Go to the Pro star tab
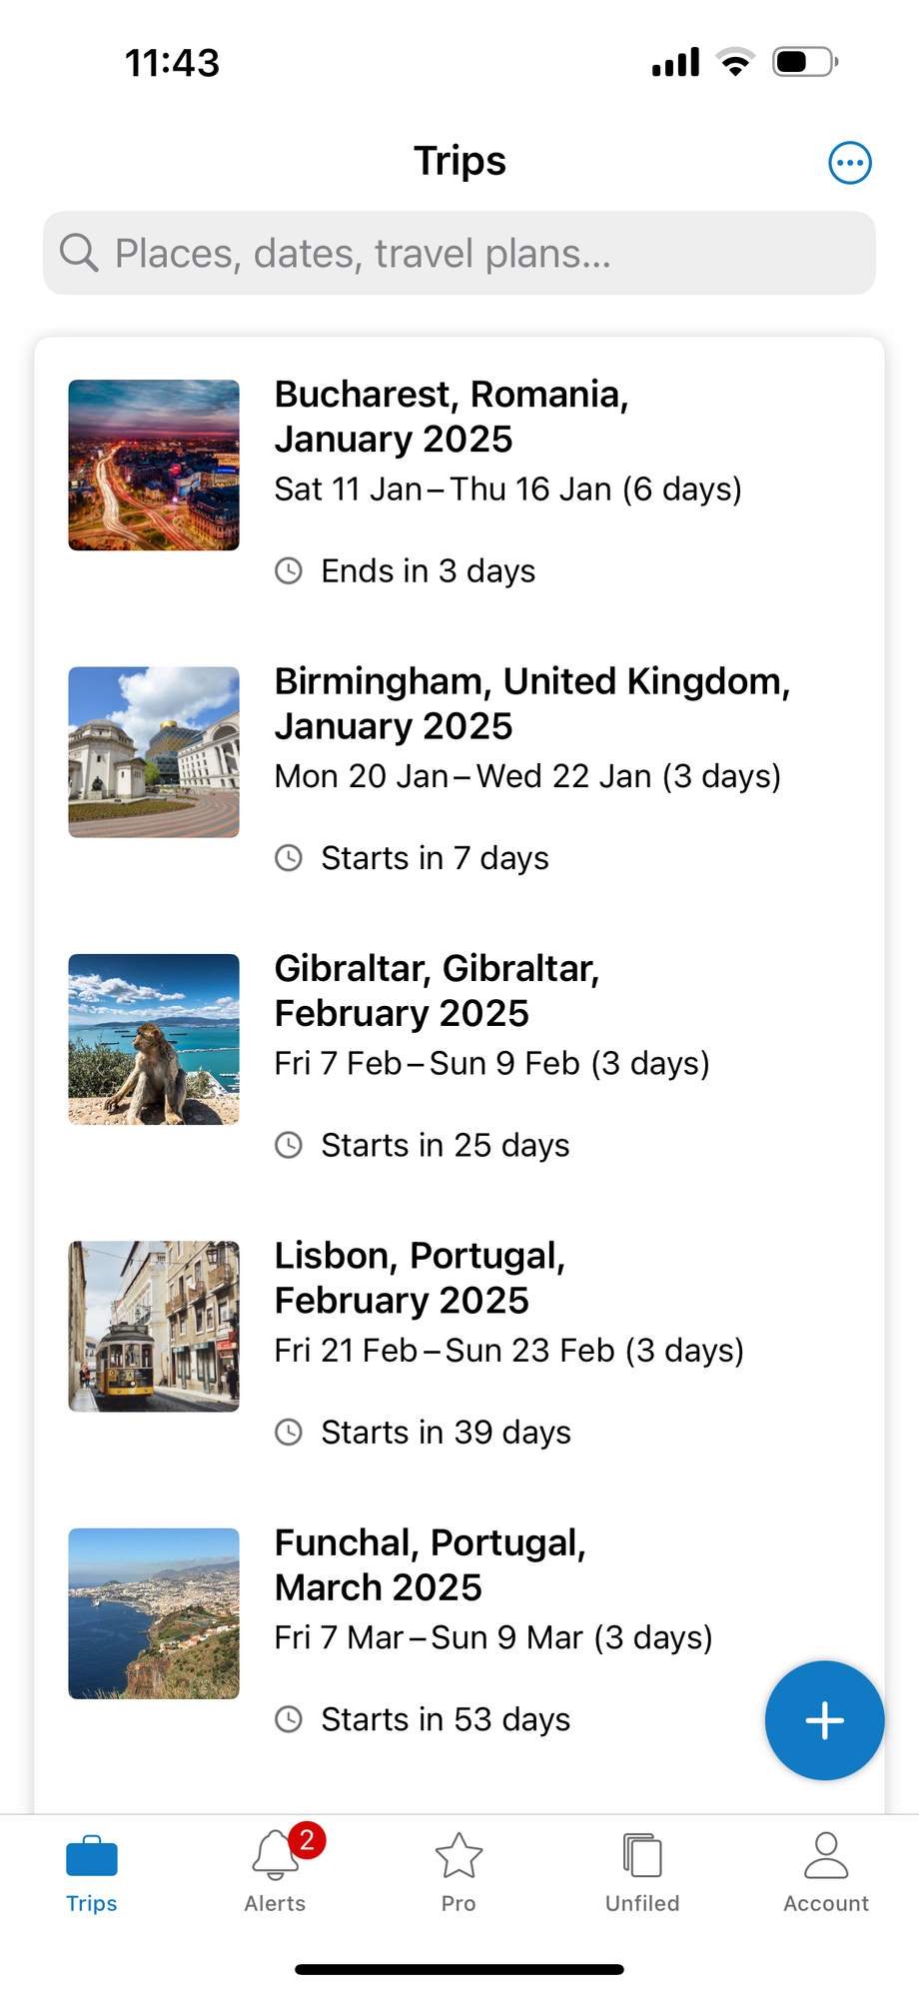This screenshot has height=1992, width=919. point(459,1869)
